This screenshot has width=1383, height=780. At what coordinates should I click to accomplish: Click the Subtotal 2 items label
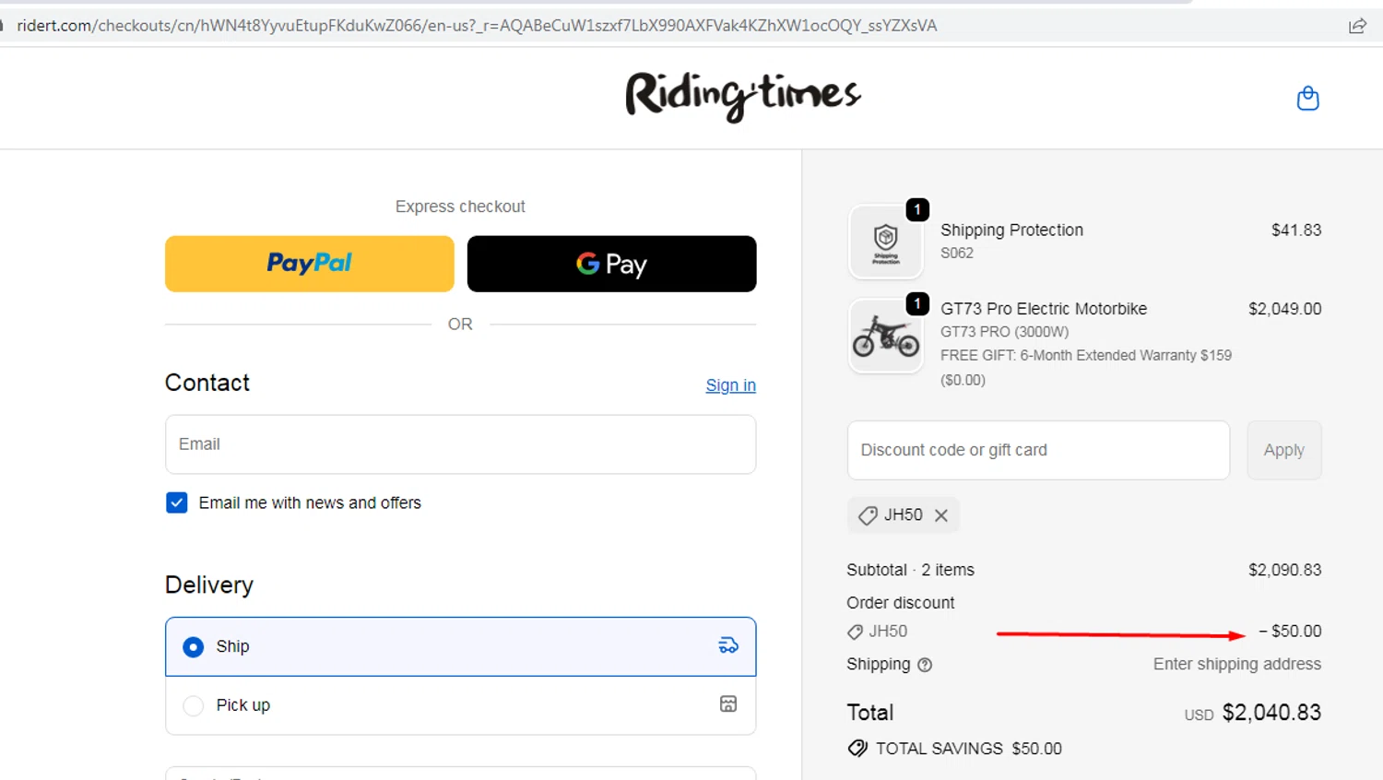pos(910,570)
